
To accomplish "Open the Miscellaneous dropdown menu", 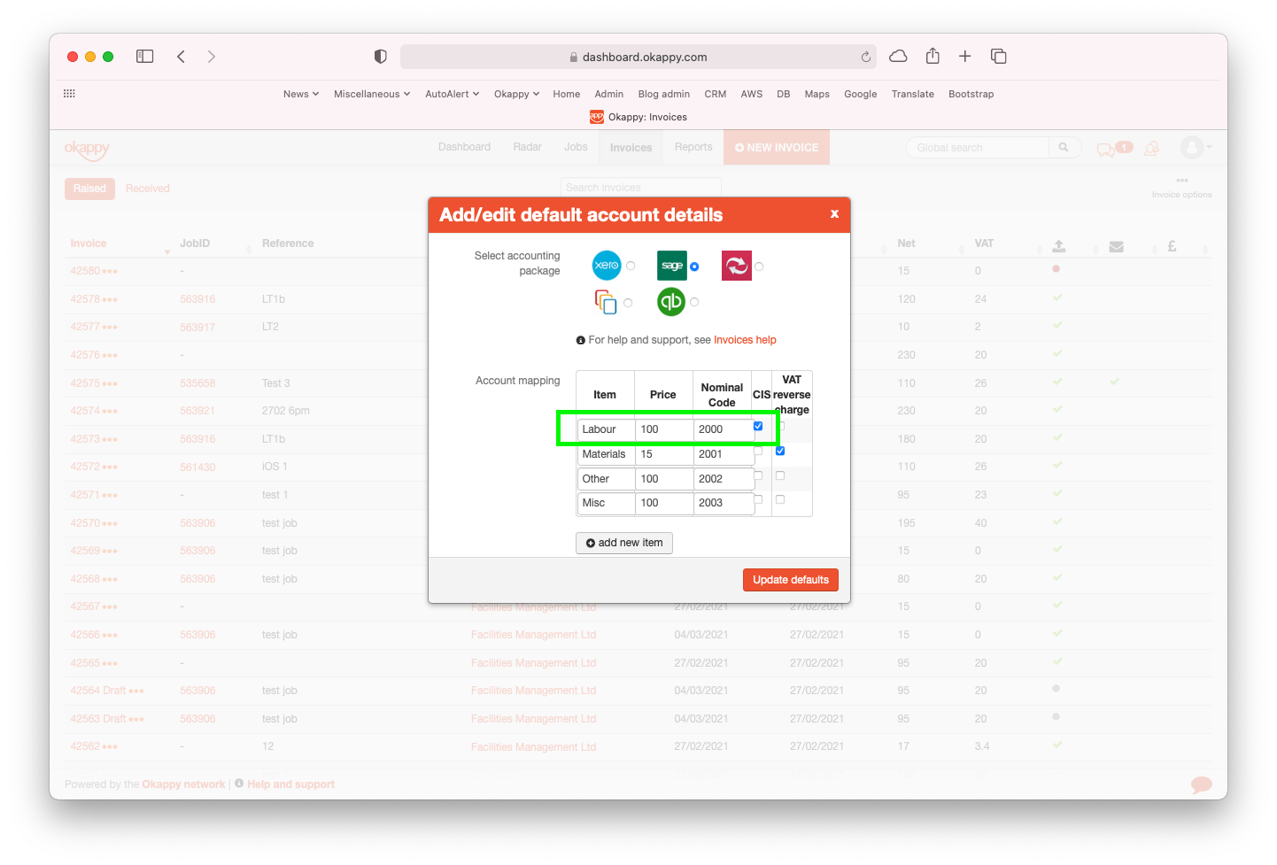I will pyautogui.click(x=371, y=93).
